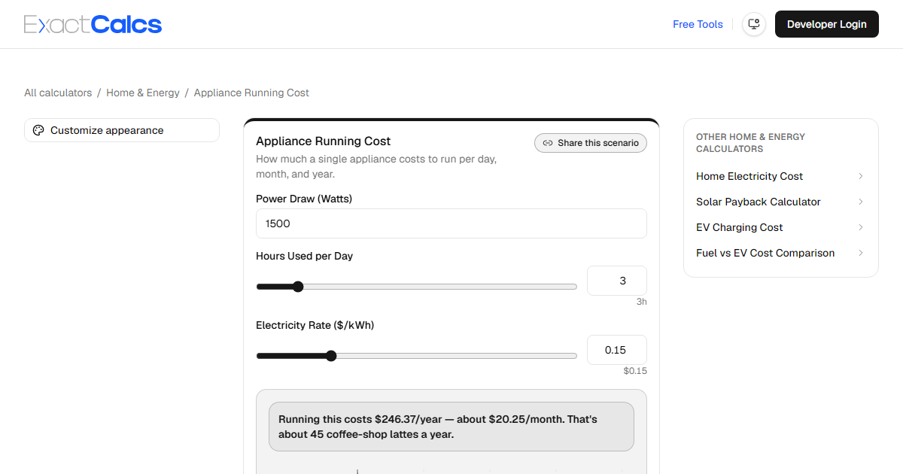The height and width of the screenshot is (474, 903).
Task: Open Solar Payback Calculator
Action: (781, 202)
